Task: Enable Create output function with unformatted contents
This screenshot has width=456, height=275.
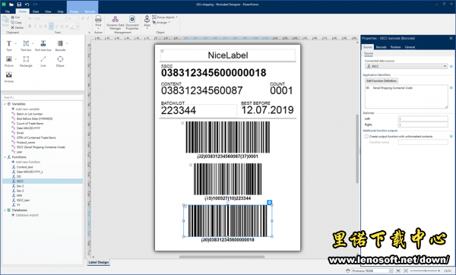Action: [x=366, y=136]
